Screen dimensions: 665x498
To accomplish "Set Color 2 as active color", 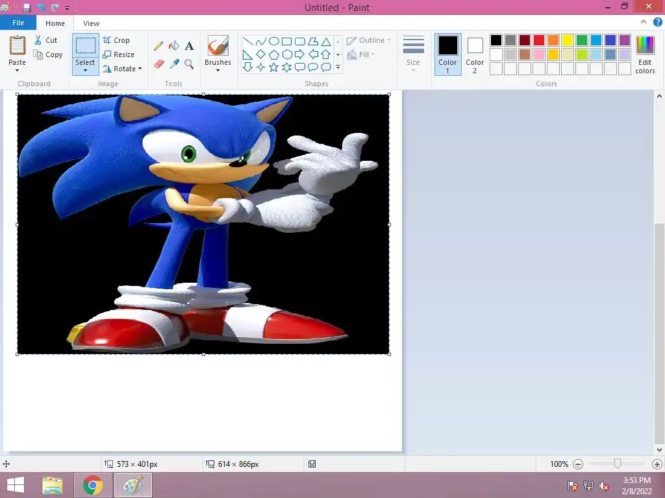I will [x=475, y=54].
